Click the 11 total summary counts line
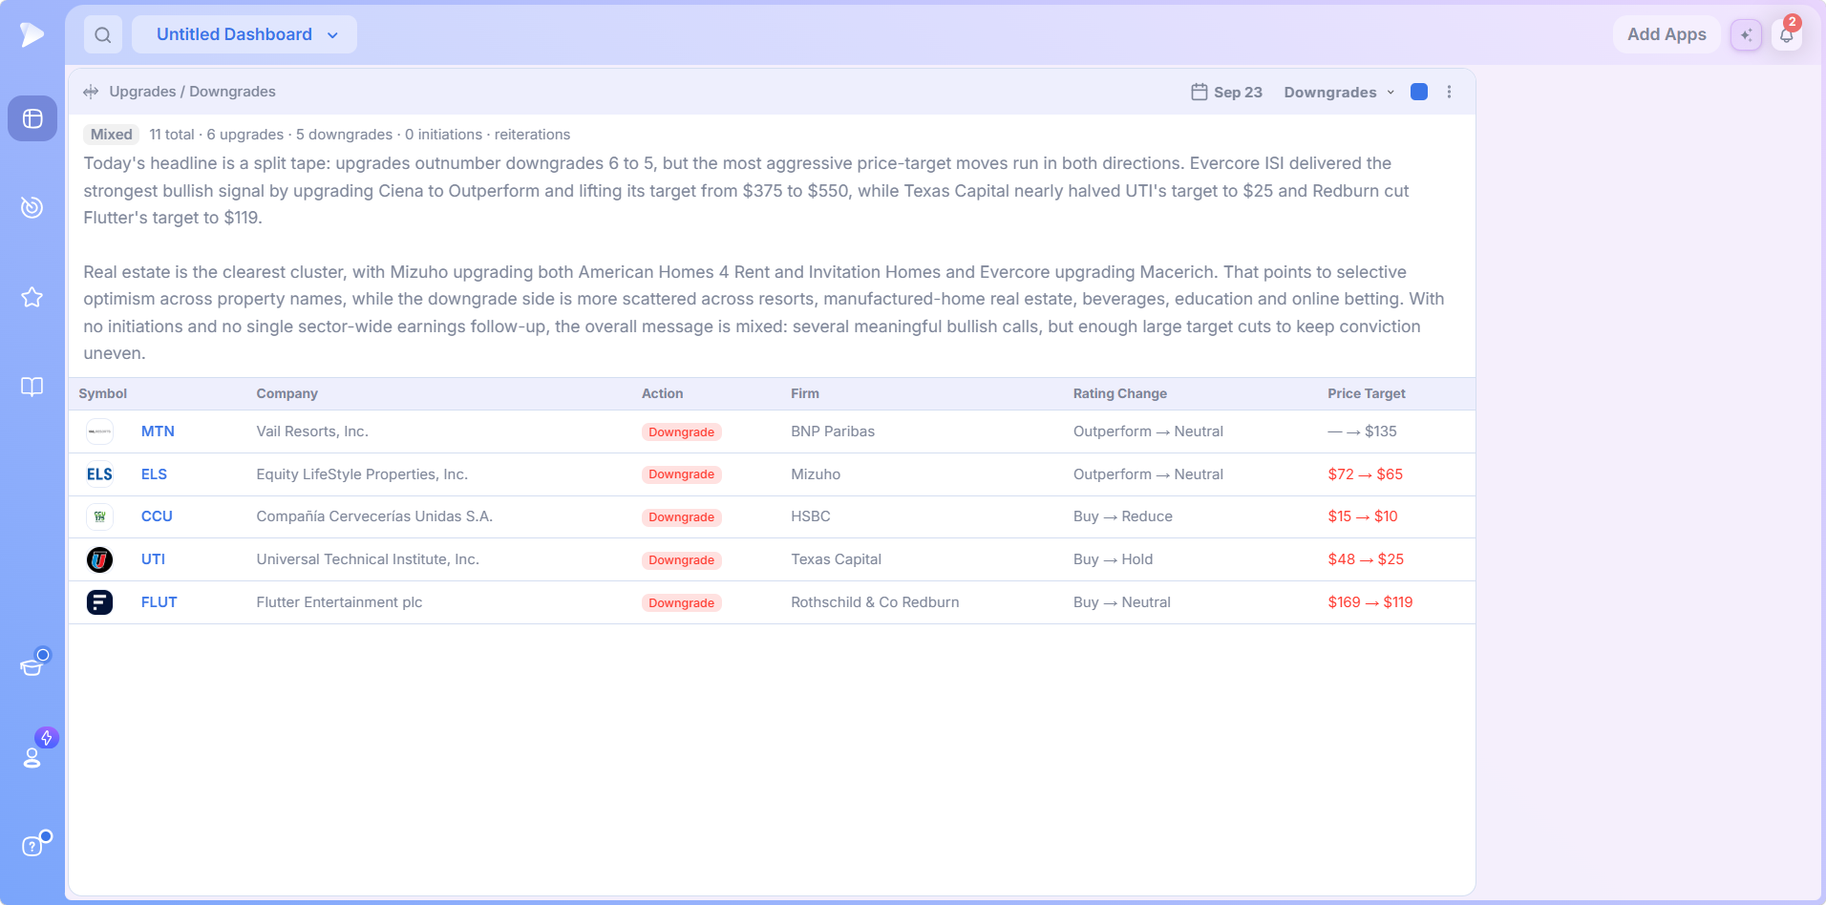The height and width of the screenshot is (905, 1826). click(x=359, y=135)
